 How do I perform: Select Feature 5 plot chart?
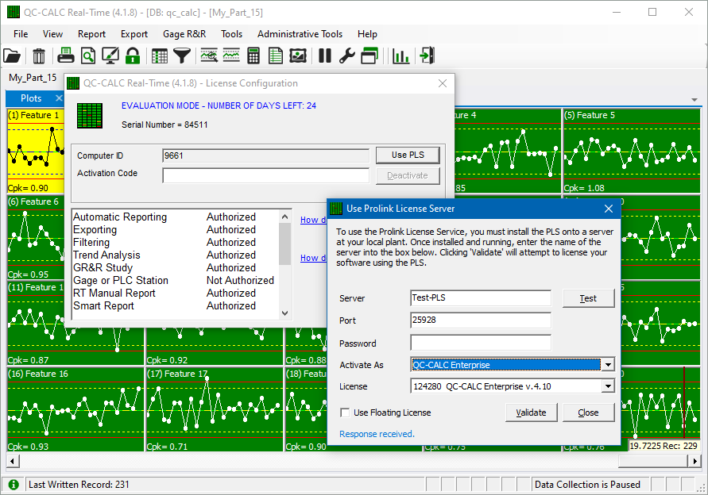(x=631, y=151)
